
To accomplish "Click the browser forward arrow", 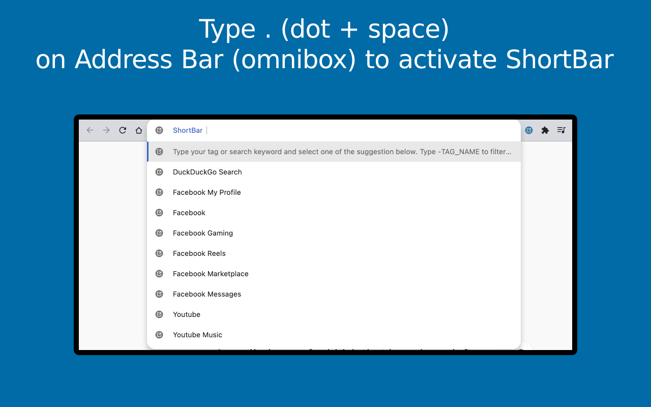I will pos(106,130).
